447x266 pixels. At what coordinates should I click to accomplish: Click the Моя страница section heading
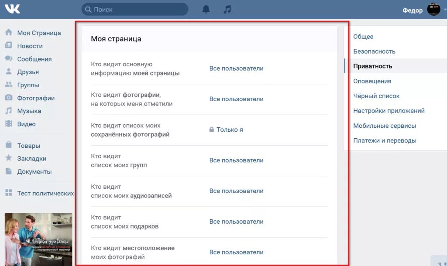pyautogui.click(x=116, y=39)
